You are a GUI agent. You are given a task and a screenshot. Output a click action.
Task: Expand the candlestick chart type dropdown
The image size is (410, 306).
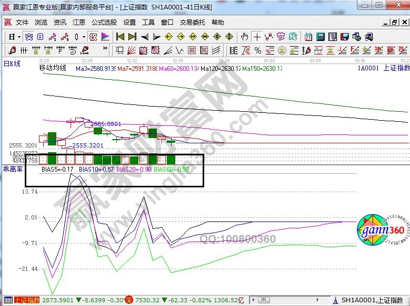point(80,37)
